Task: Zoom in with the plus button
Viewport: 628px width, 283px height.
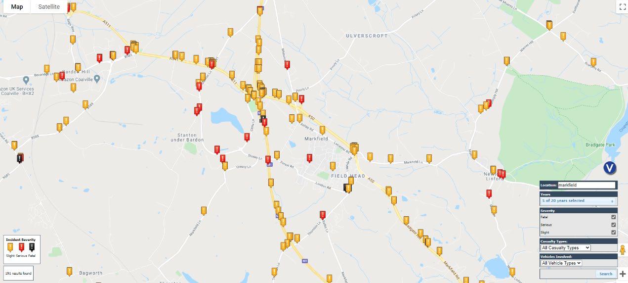Action: click(622, 274)
